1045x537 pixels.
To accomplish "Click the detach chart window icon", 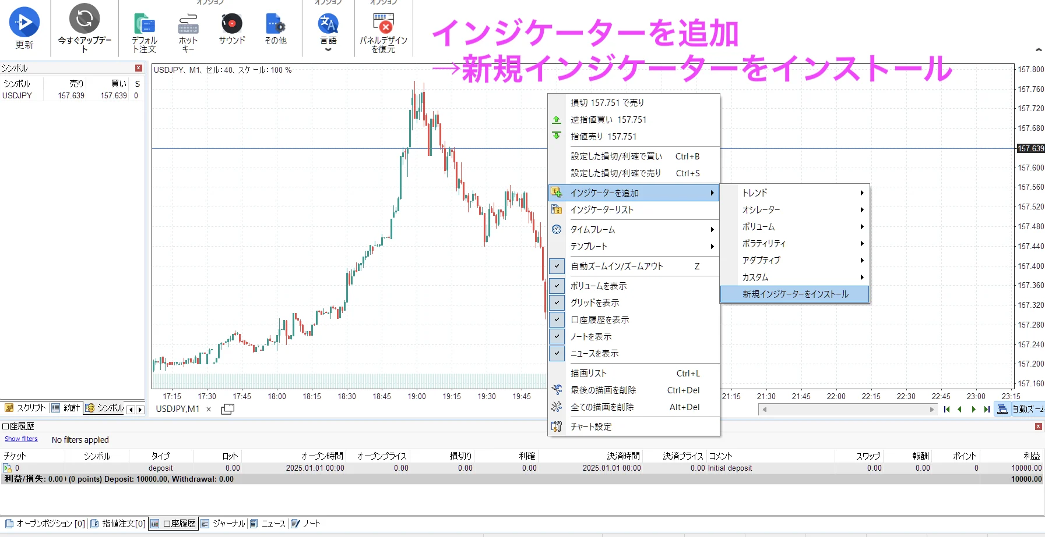I will 228,409.
